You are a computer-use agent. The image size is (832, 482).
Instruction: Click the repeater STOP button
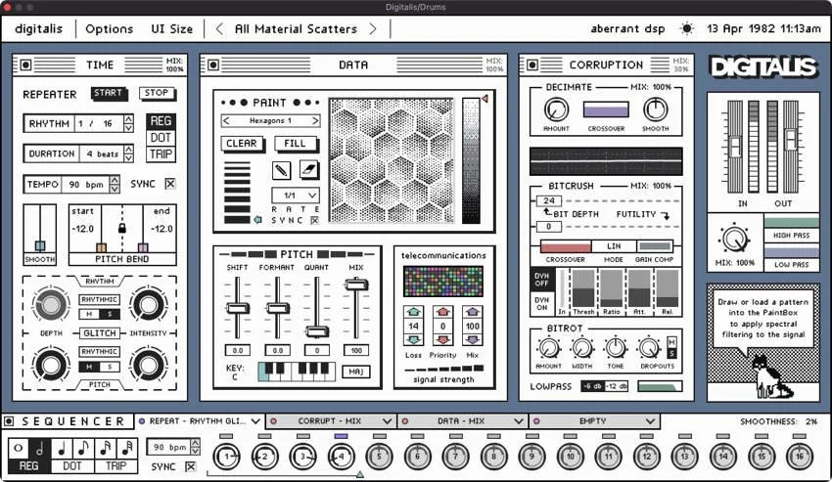[157, 93]
